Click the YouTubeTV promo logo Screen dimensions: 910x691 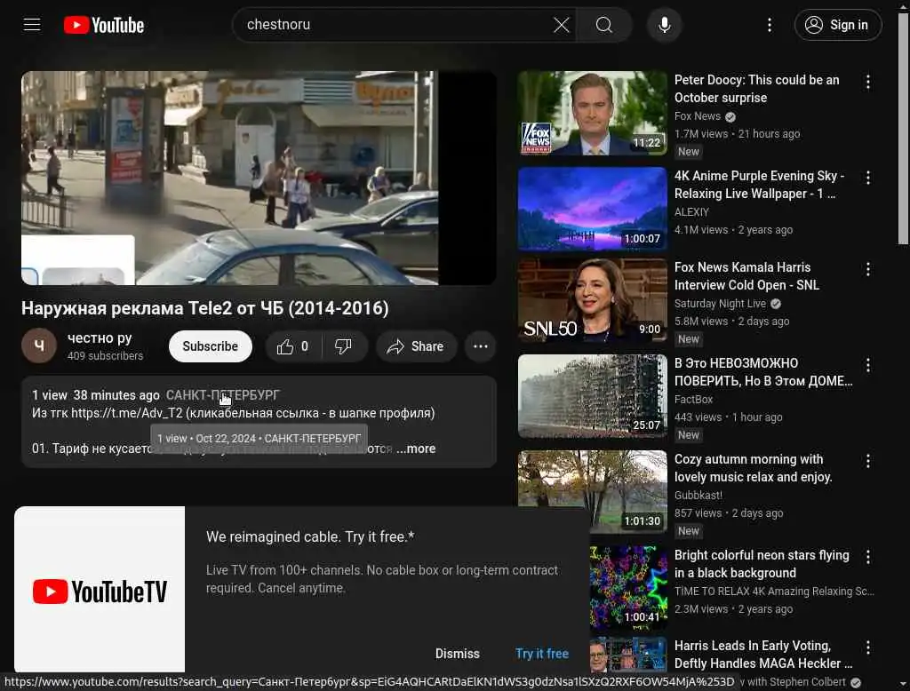pos(100,591)
